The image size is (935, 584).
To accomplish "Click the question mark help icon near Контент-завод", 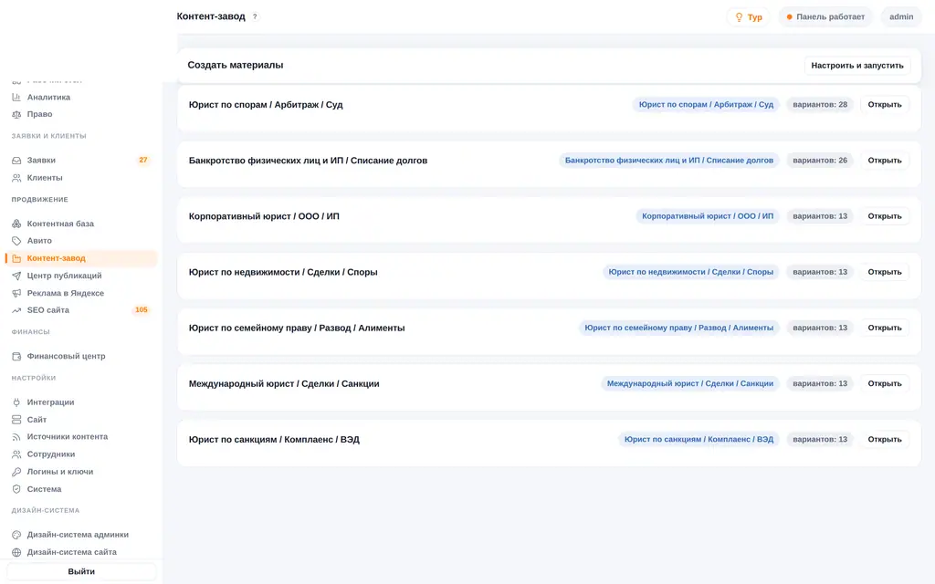I will (255, 16).
